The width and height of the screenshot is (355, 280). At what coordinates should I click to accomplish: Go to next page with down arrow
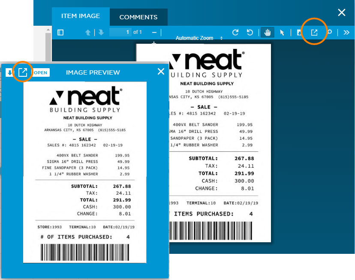coord(101,33)
